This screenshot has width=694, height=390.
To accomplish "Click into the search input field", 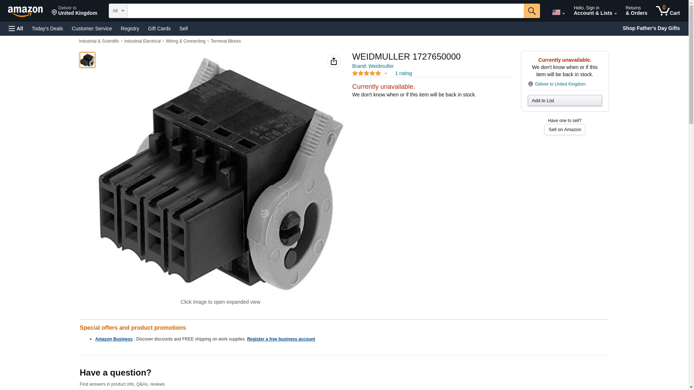I will [x=325, y=11].
